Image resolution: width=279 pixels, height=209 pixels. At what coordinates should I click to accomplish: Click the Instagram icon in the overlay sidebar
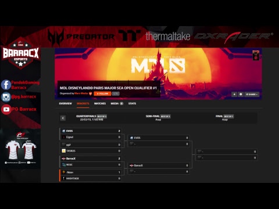click(6, 97)
